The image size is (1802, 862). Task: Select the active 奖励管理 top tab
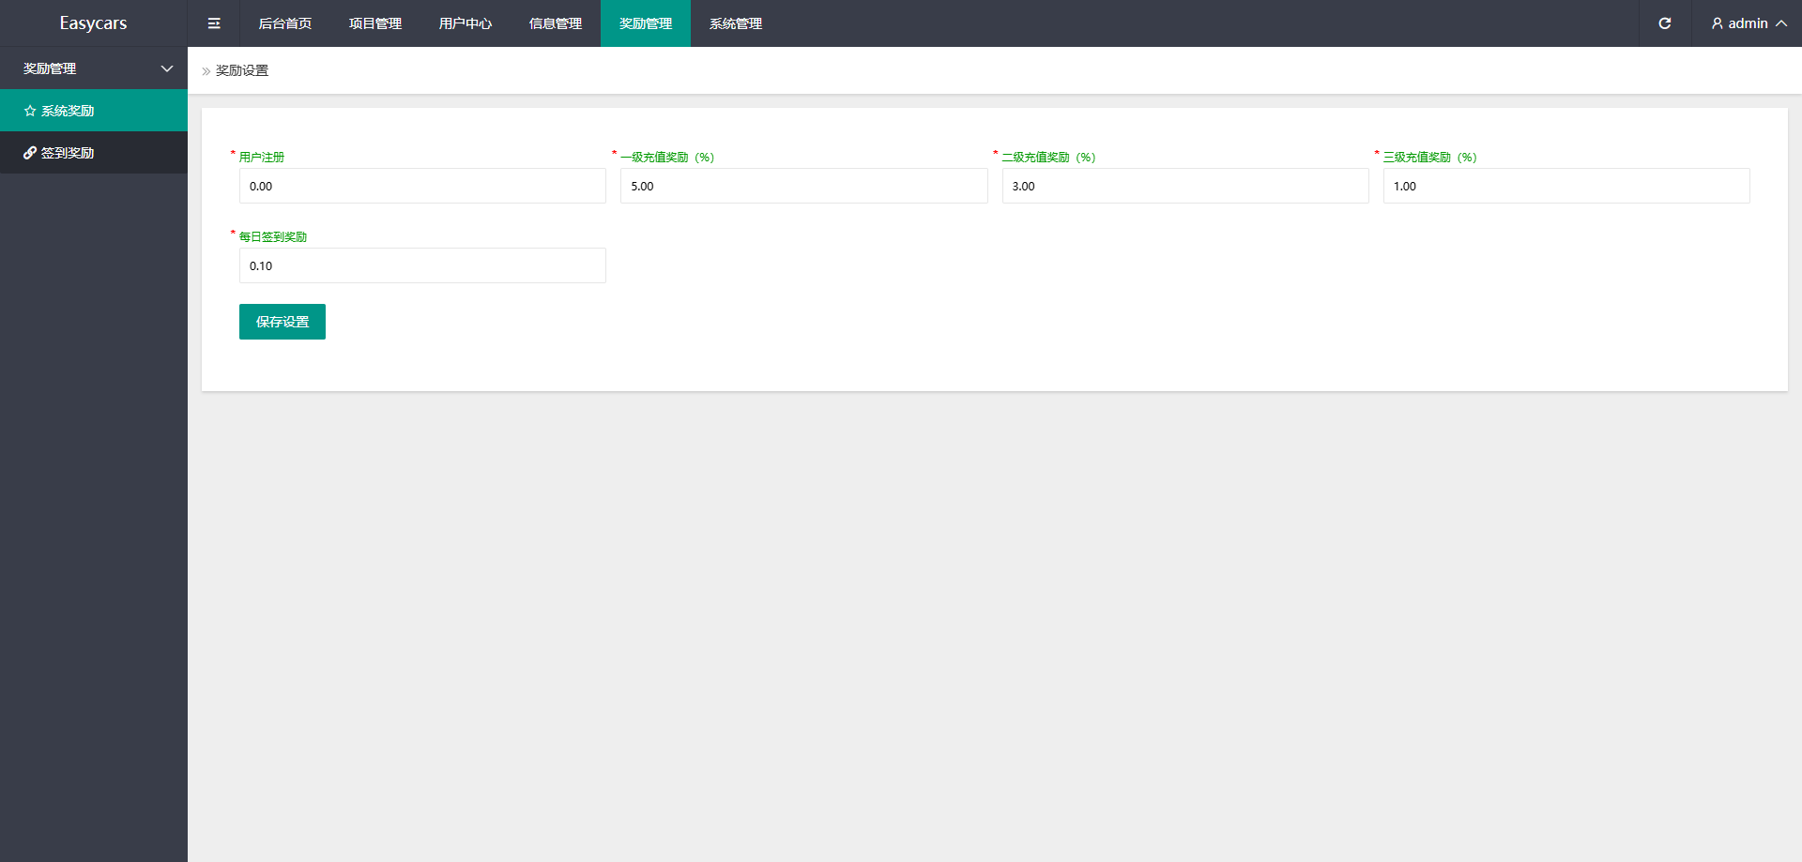[x=646, y=23]
